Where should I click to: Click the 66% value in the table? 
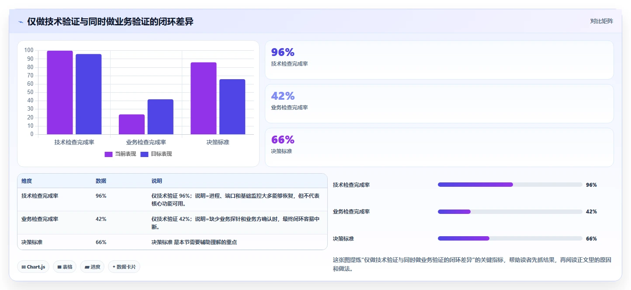(x=101, y=242)
